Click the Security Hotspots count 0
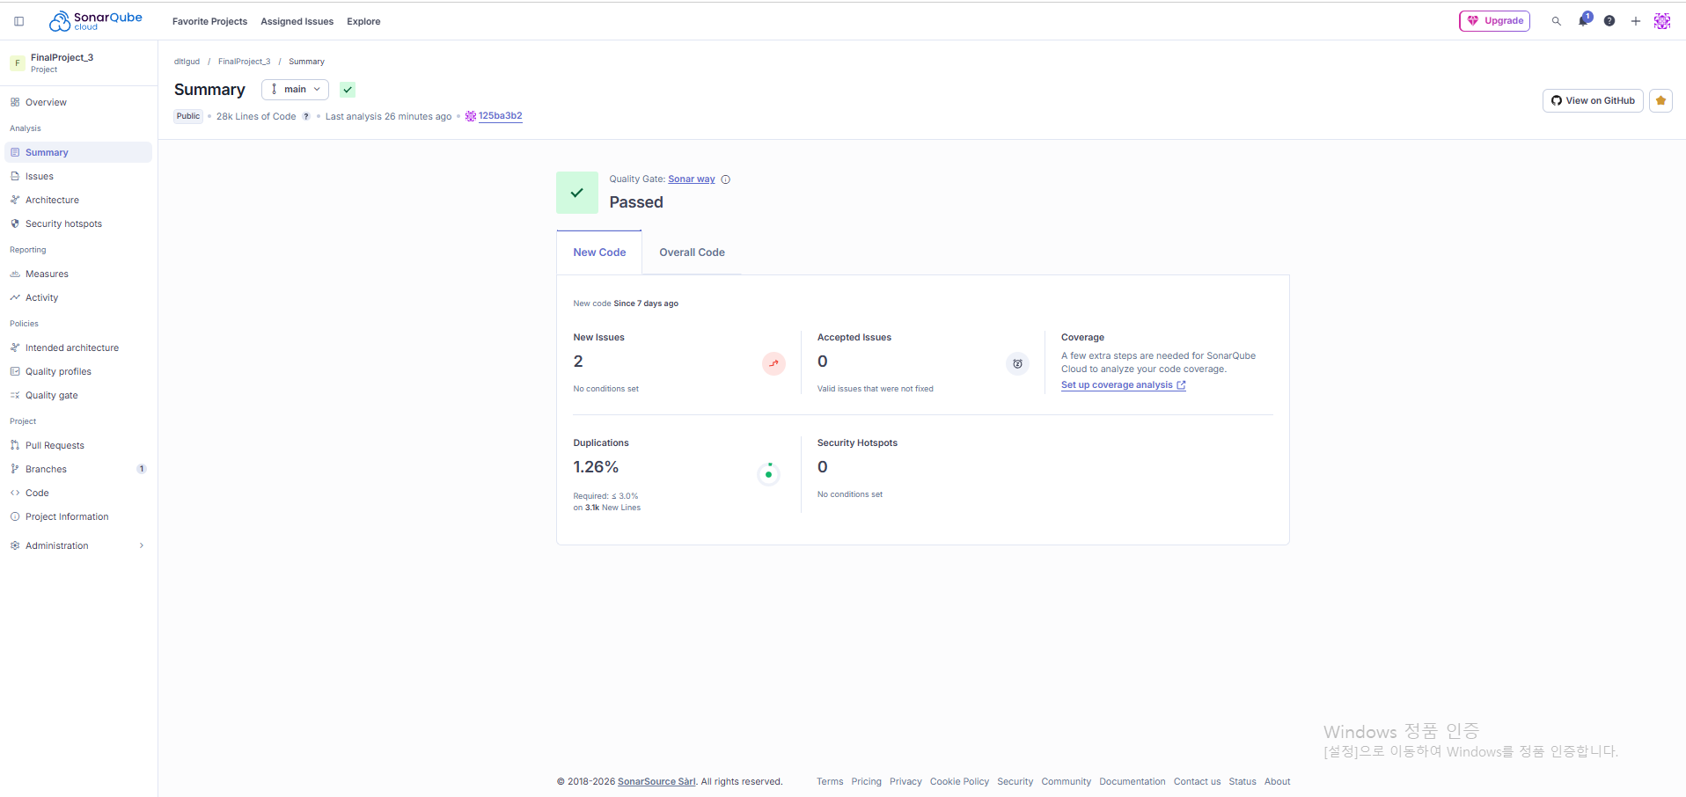 pyautogui.click(x=823, y=467)
